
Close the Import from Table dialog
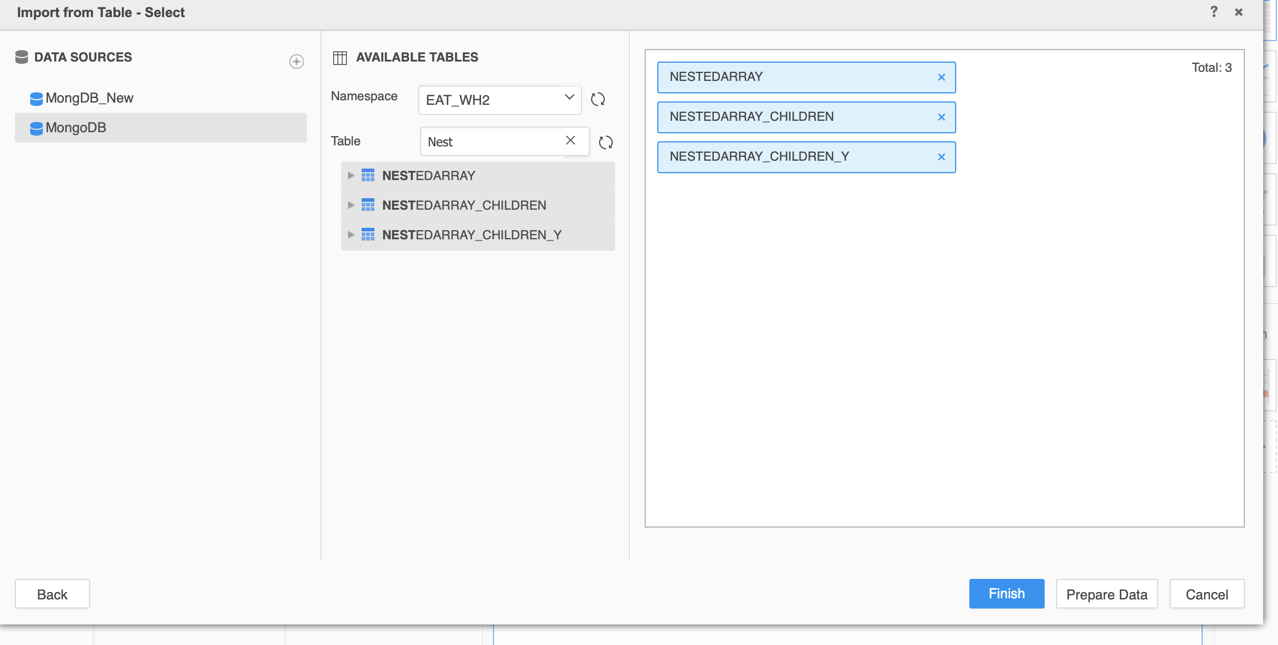tap(1239, 12)
